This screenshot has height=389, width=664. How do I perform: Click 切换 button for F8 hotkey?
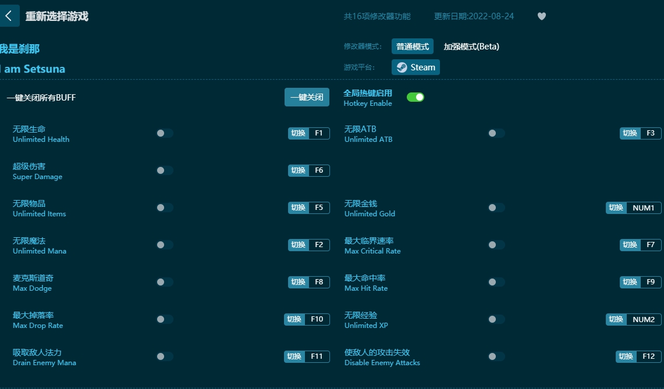point(299,283)
